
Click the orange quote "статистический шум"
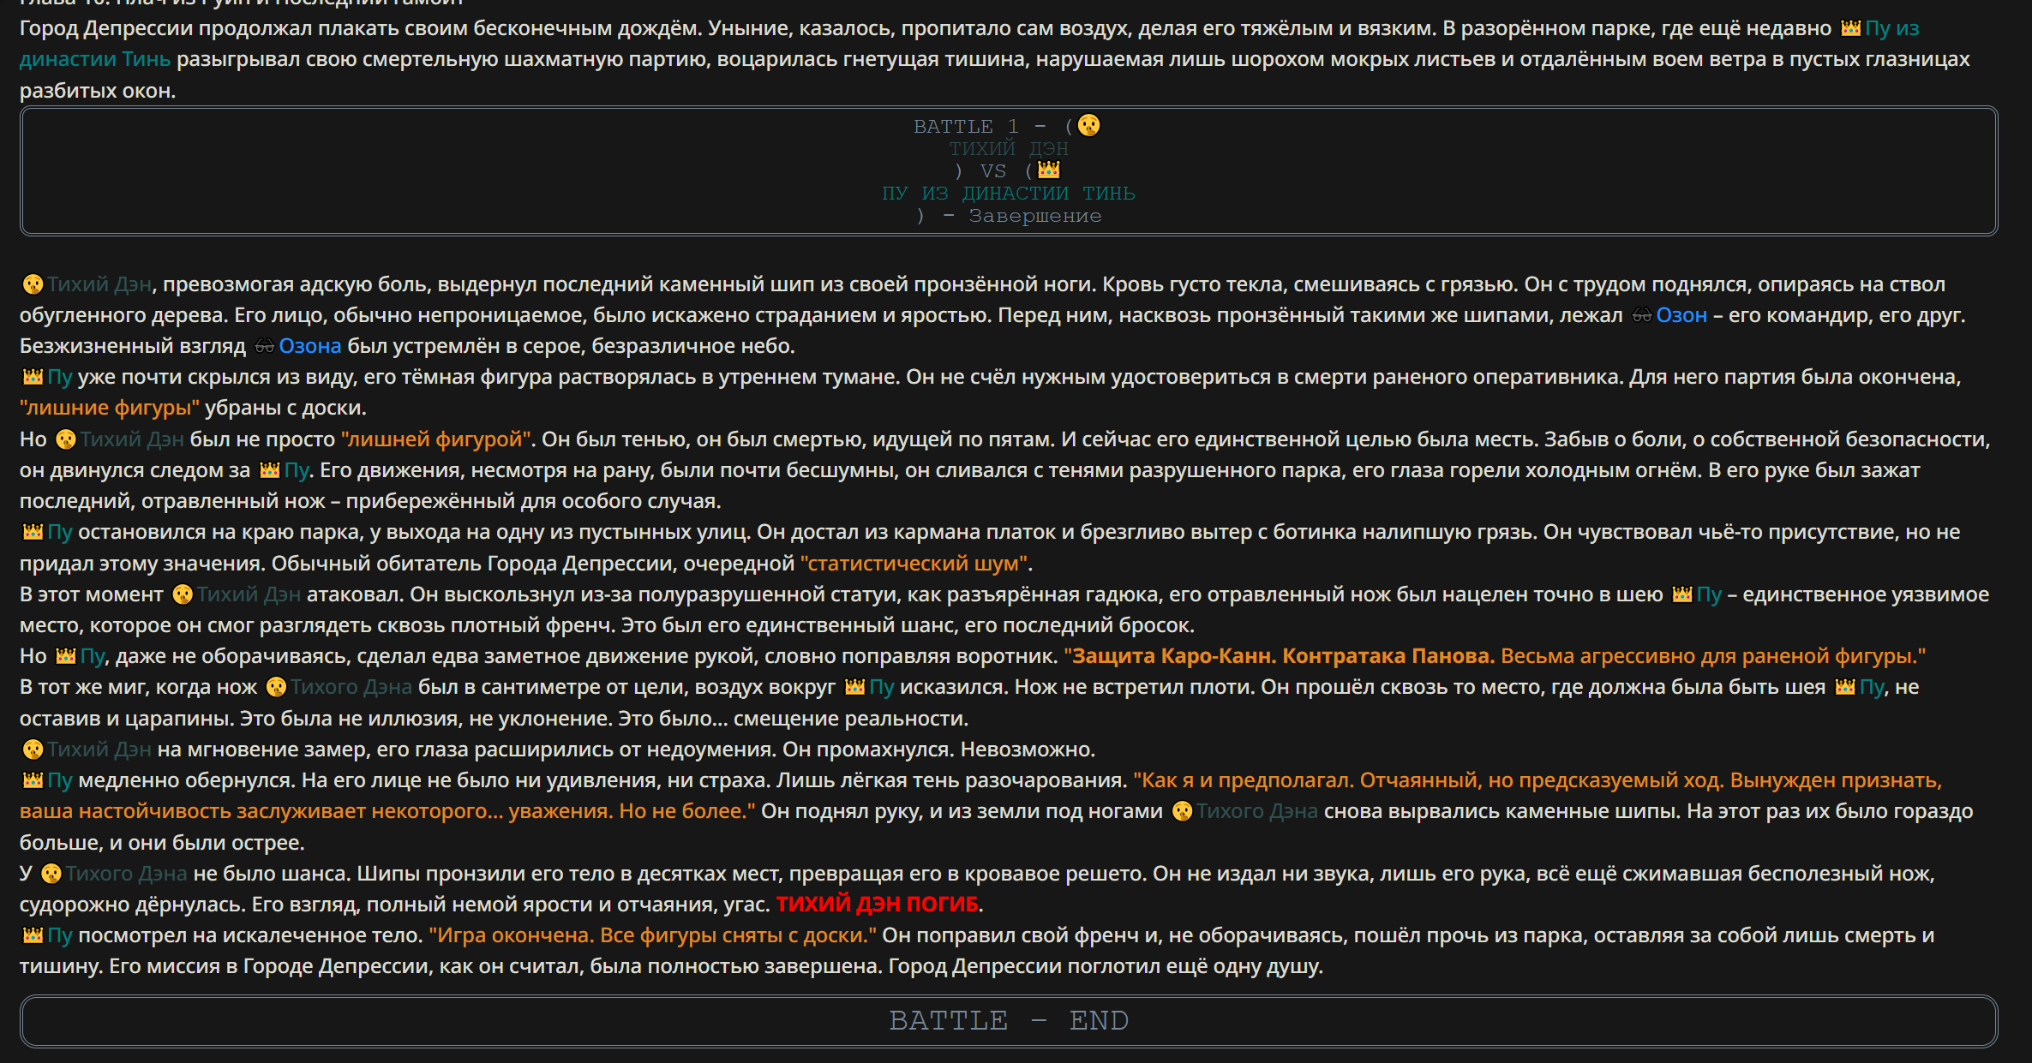pos(914,564)
